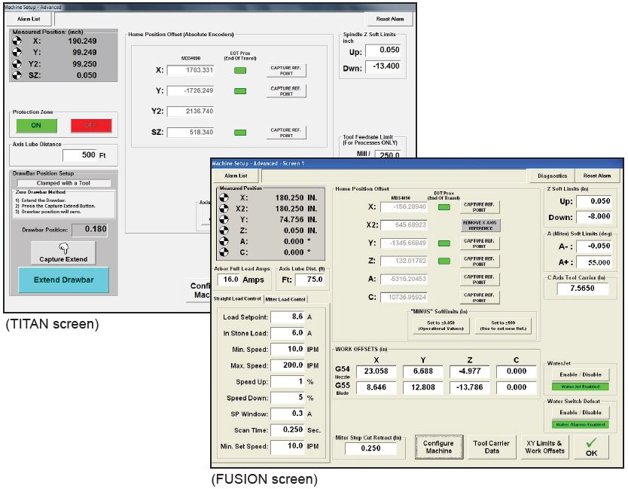Edit C Axis Tool Carrier field

coord(582,289)
